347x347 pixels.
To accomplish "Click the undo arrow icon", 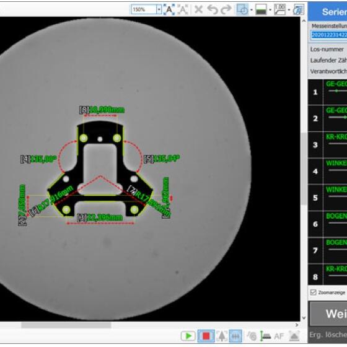I will tap(213, 9).
